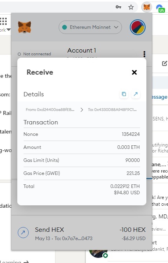The height and width of the screenshot is (263, 168).
Task: Open the VPN extension with US badge
Action: click(x=161, y=8)
